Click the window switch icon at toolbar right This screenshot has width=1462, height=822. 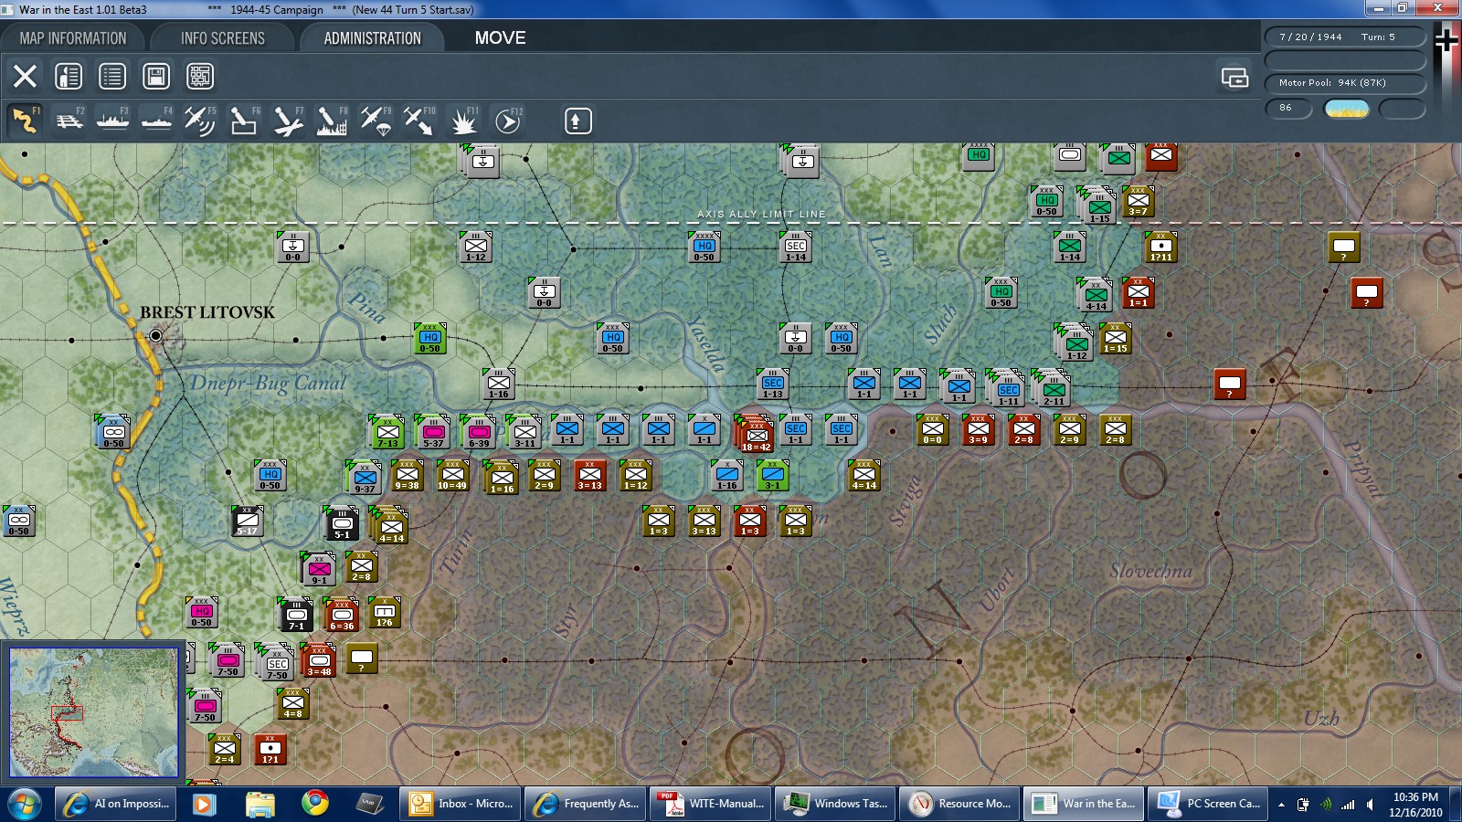pos(1234,78)
